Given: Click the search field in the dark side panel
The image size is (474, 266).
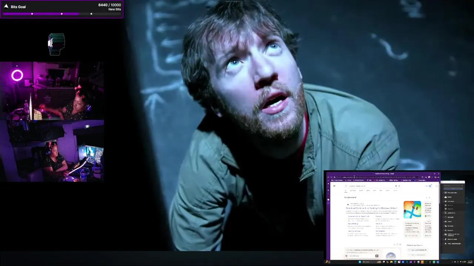Looking at the screenshot, I should (x=453, y=185).
